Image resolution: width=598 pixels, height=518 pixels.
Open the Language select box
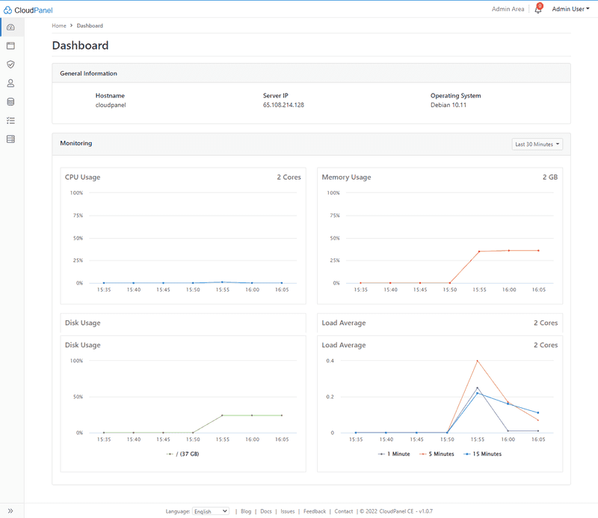click(x=211, y=511)
